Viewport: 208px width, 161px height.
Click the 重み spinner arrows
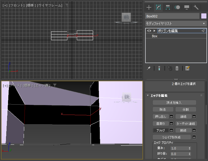coord(190,148)
